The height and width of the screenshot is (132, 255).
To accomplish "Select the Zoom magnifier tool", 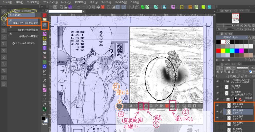I will (x=44, y=95).
